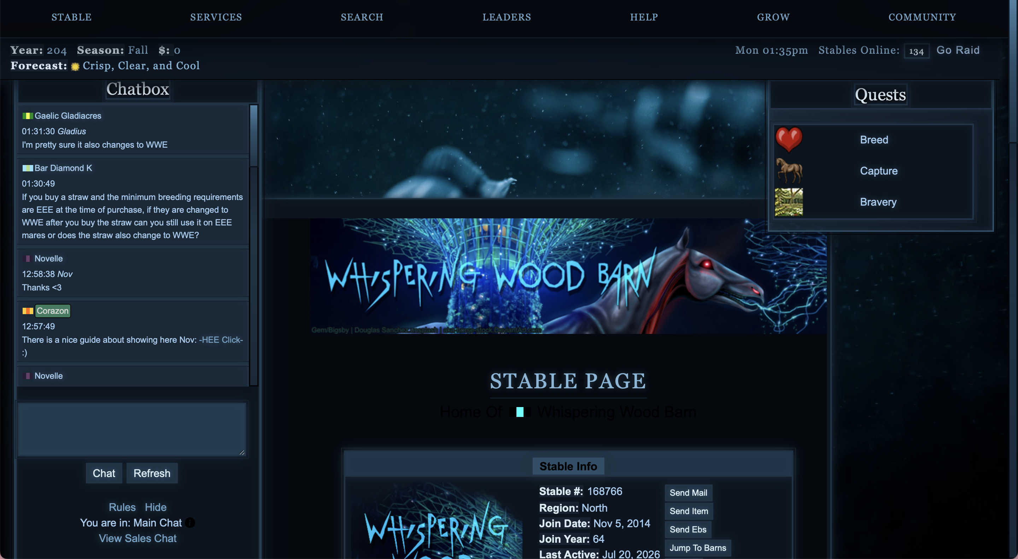Click the orange flag icon beside Corazon

tap(27, 311)
